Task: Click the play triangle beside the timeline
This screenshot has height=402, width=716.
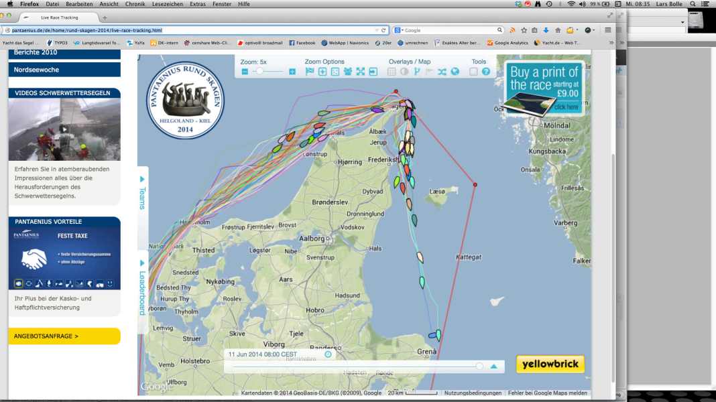Action: coord(494,366)
